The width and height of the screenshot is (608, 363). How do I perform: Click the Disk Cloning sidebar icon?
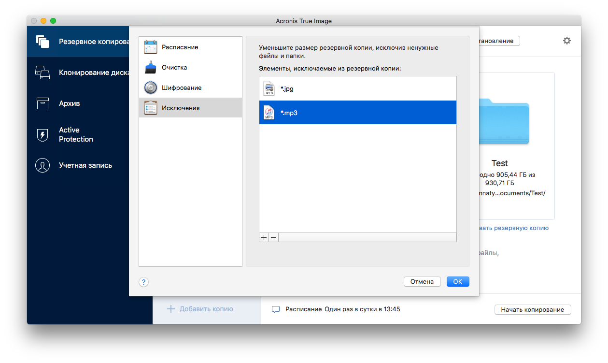(42, 73)
